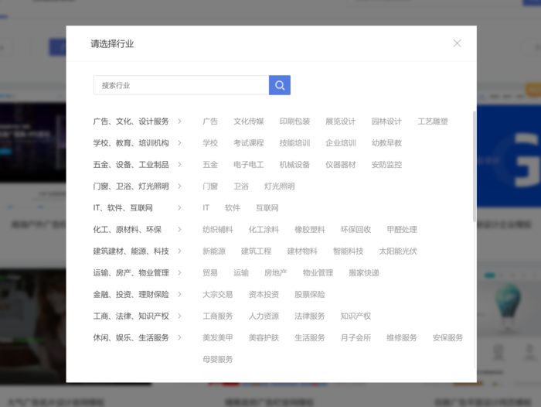The height and width of the screenshot is (407, 541).
Task: Expand chevron beside IT、软件、互联网
Action: (x=179, y=207)
